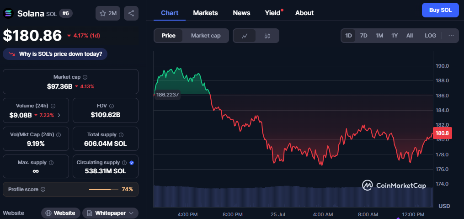The image size is (464, 219).
Task: Select the 7D time range
Action: point(364,36)
